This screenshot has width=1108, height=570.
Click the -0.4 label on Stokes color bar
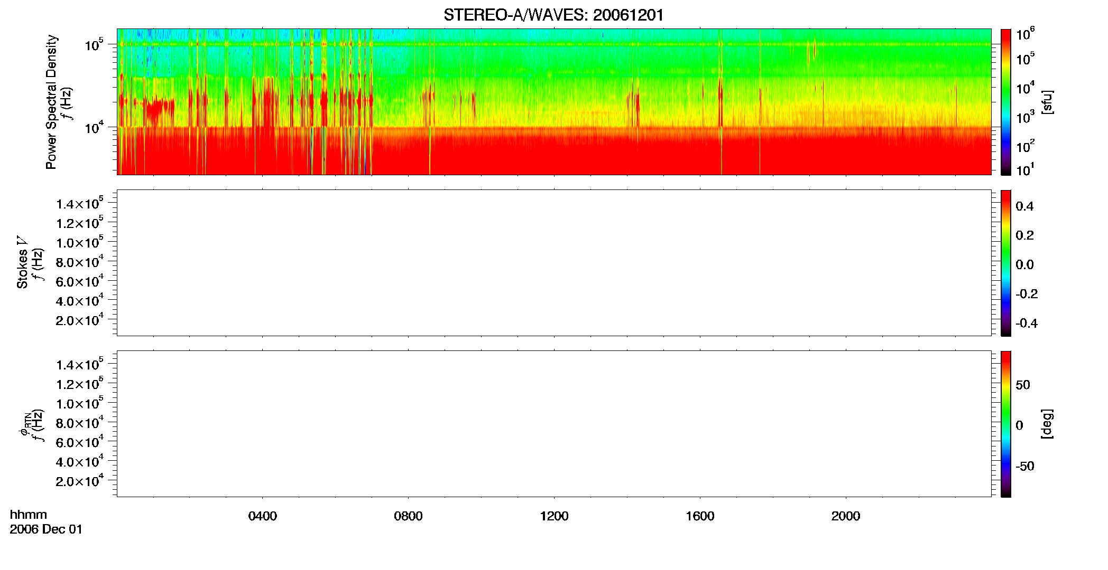1027,324
